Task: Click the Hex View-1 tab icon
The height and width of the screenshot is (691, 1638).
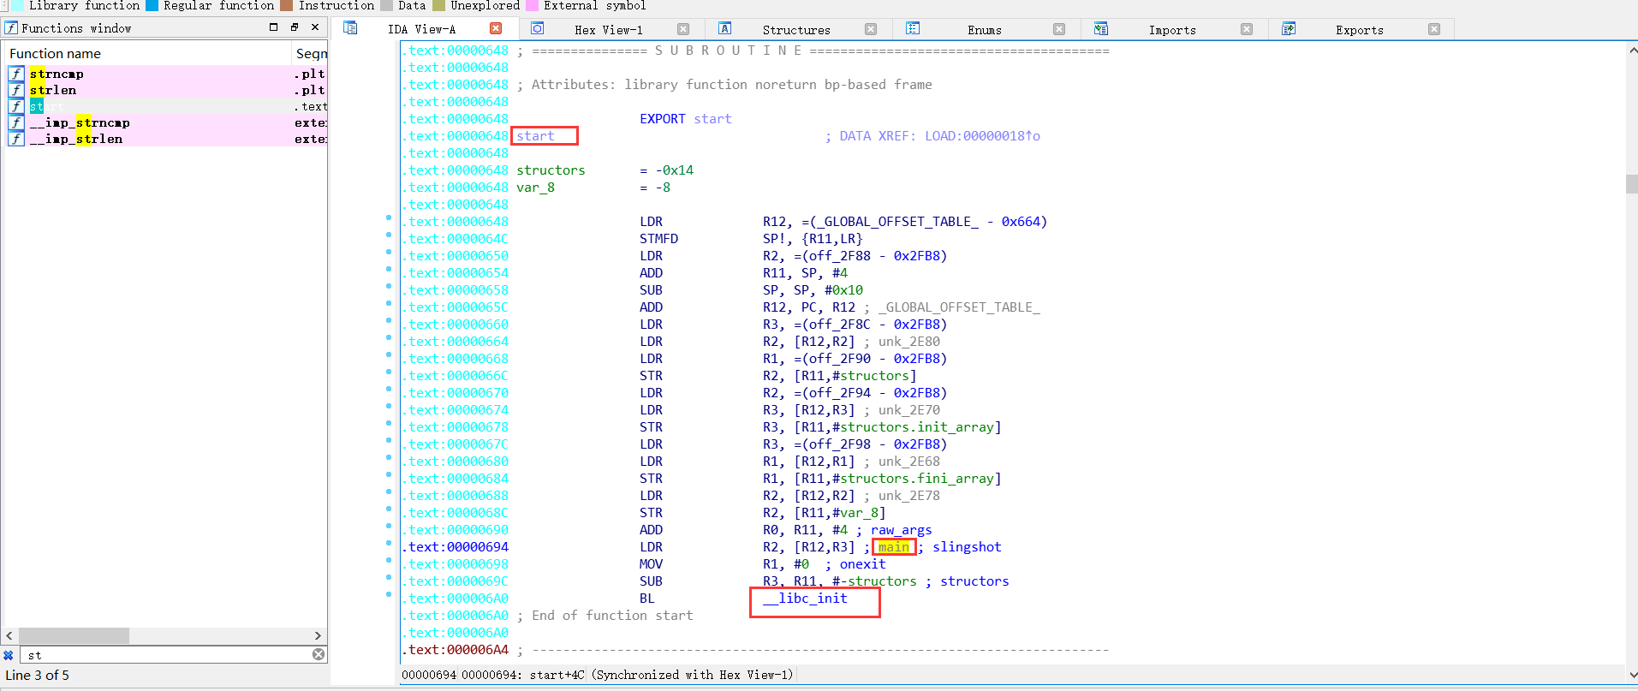Action: pos(537,28)
